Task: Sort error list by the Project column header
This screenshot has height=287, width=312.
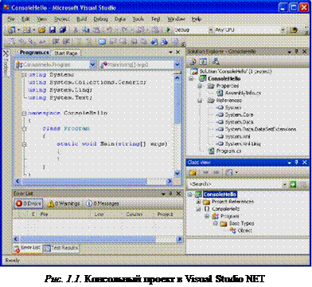Action: point(165,214)
